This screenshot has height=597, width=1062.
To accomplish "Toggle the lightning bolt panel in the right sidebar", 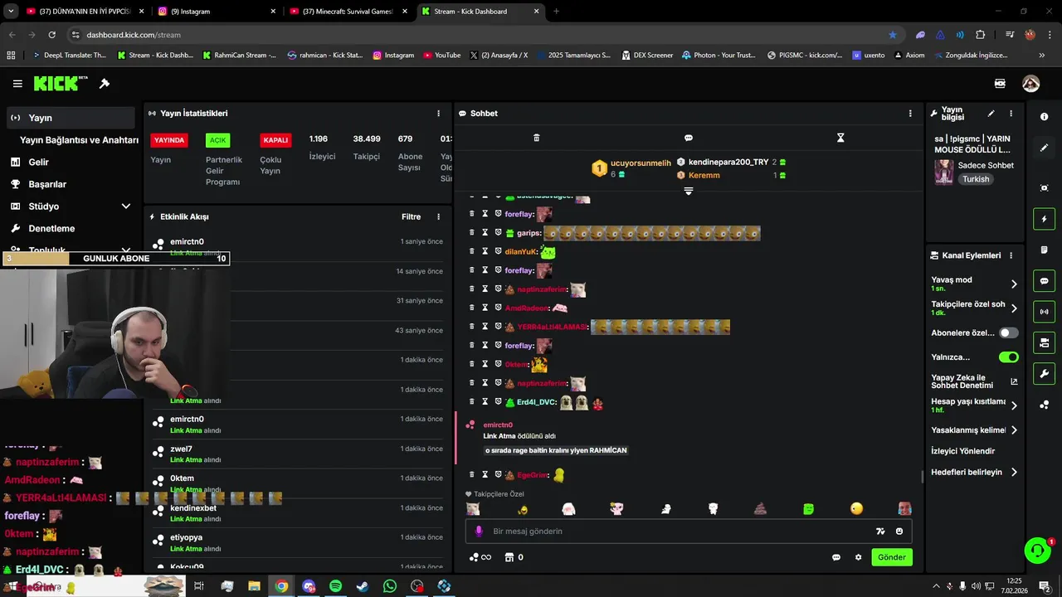I will click(1044, 219).
